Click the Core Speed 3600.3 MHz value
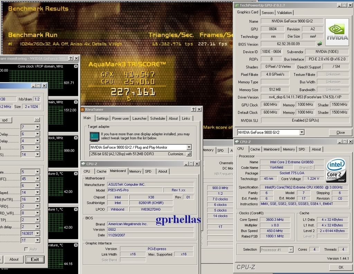 tap(274, 219)
